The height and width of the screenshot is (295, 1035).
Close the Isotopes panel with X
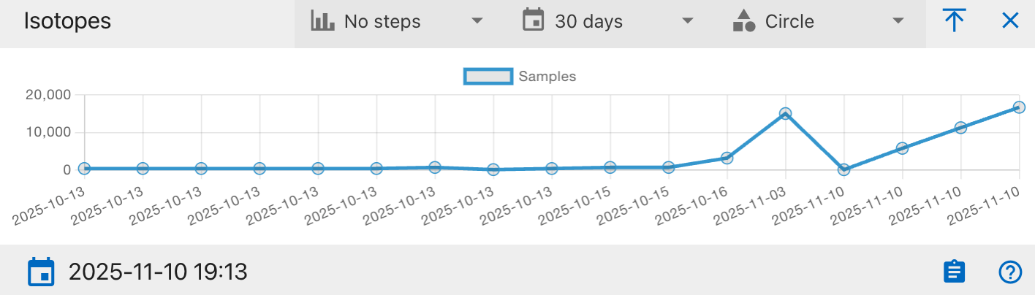1010,21
